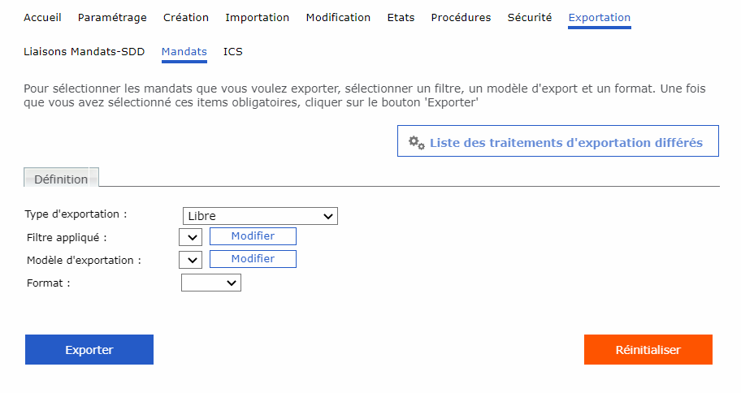741x393 pixels.
Task: Open Liste des traitements d'exportation différés
Action: (x=565, y=142)
